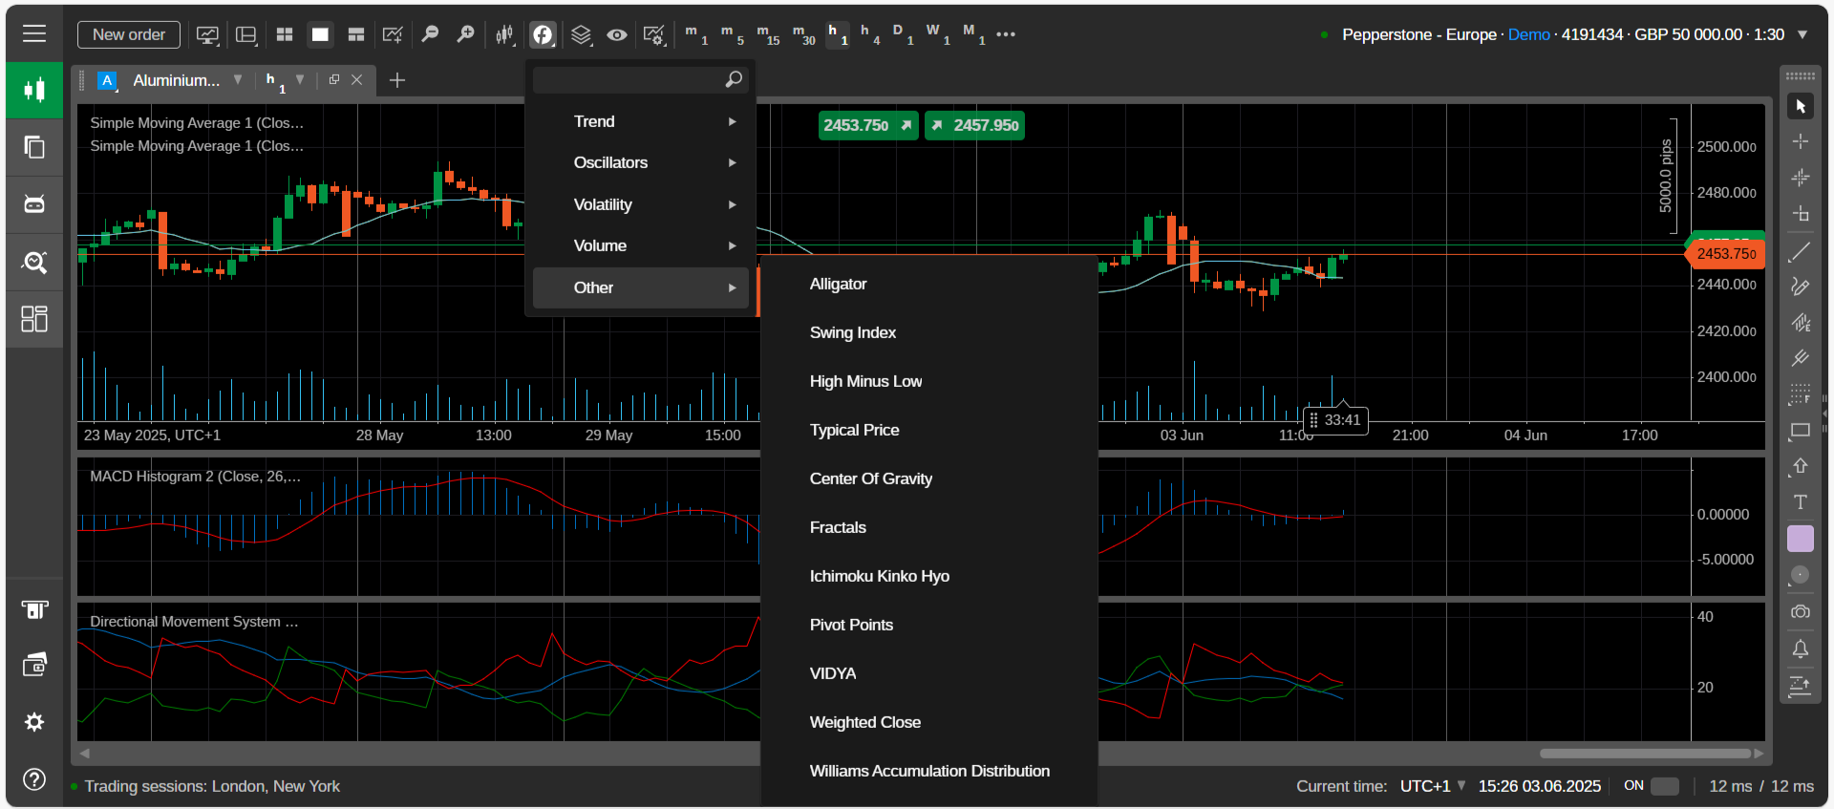This screenshot has height=809, width=1834.
Task: Expand the Volatility submenu
Action: coord(640,204)
